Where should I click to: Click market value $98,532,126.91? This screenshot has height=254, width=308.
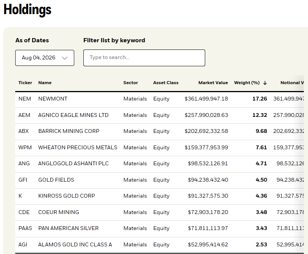tap(208, 163)
